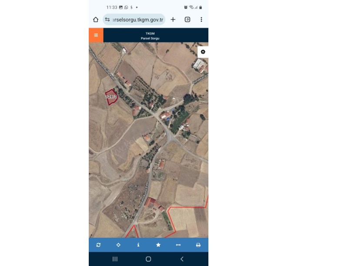The width and height of the screenshot is (355, 266).
Task: Tap the print icon
Action: pos(198,245)
